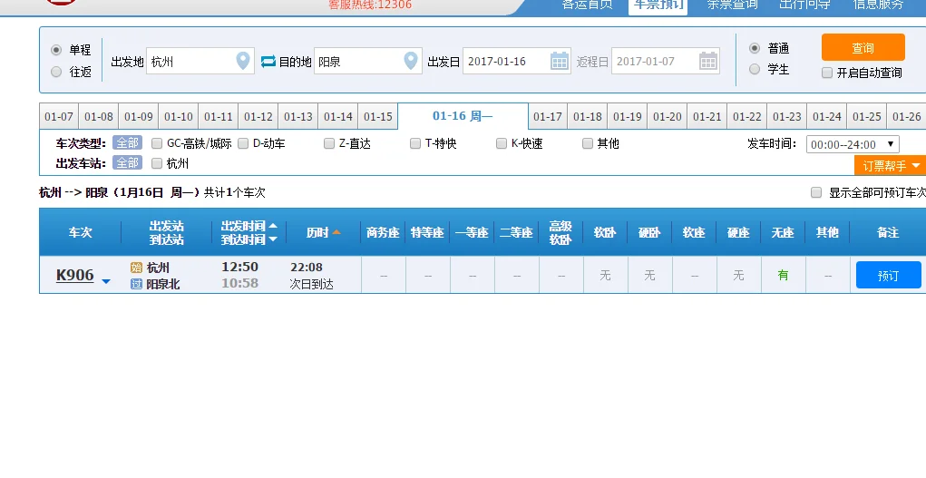
Task: Select 全部 for 出发车站
Action: click(x=127, y=163)
